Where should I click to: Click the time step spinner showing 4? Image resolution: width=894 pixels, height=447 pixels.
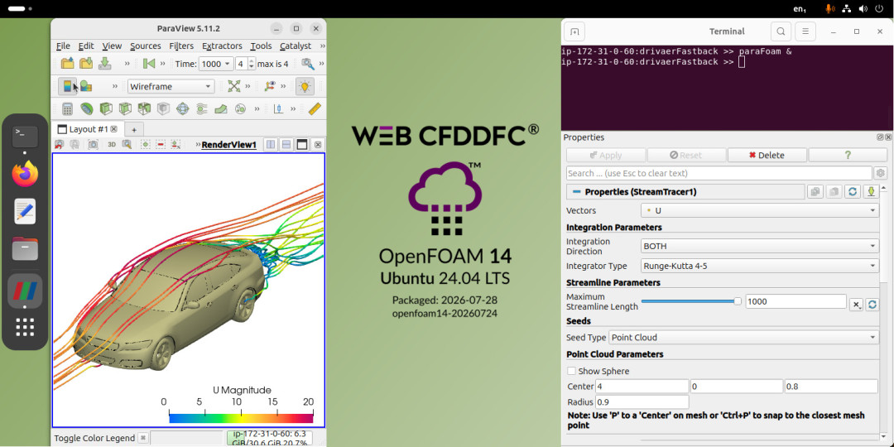coord(245,64)
